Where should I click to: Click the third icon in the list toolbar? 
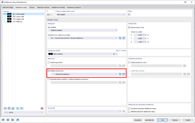(x=13, y=108)
